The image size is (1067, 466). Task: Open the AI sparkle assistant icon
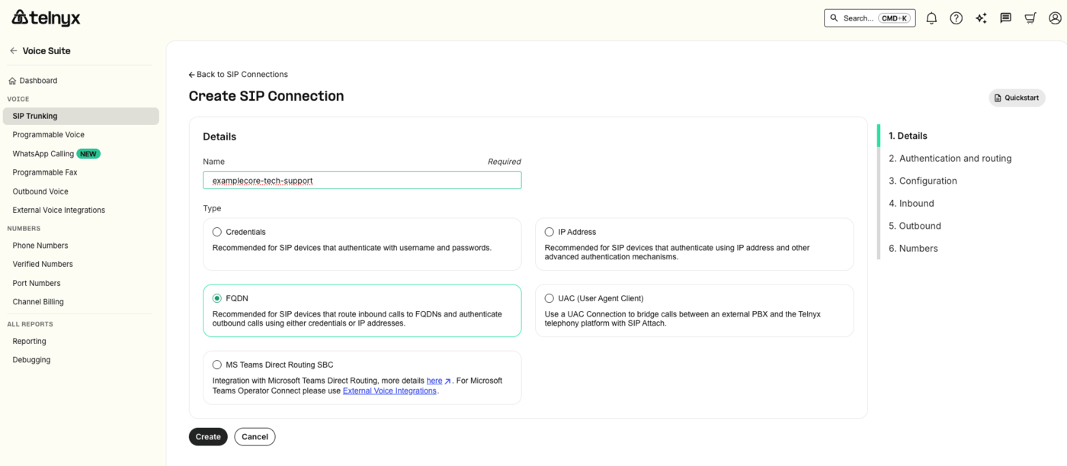click(981, 18)
